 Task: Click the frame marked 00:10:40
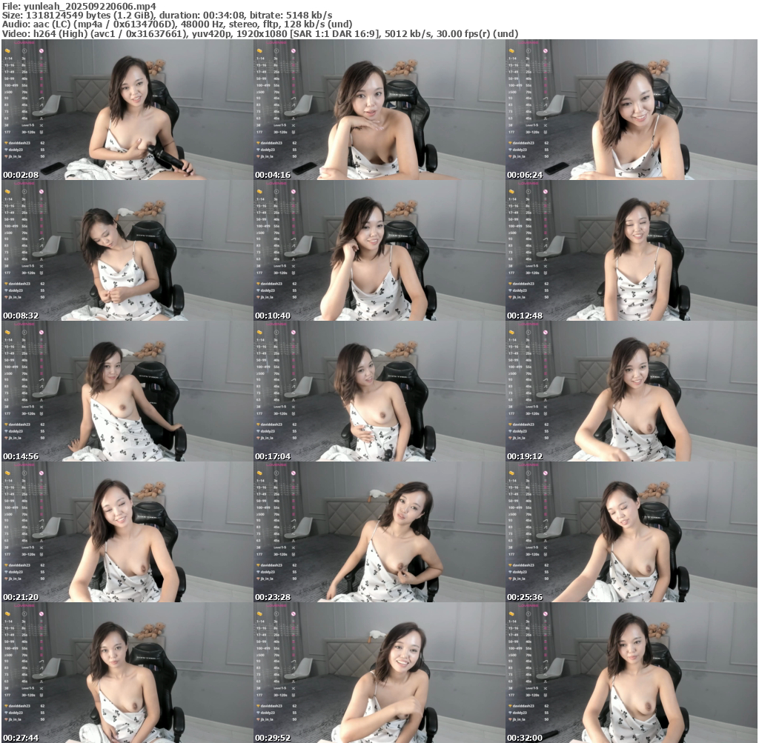pyautogui.click(x=379, y=250)
